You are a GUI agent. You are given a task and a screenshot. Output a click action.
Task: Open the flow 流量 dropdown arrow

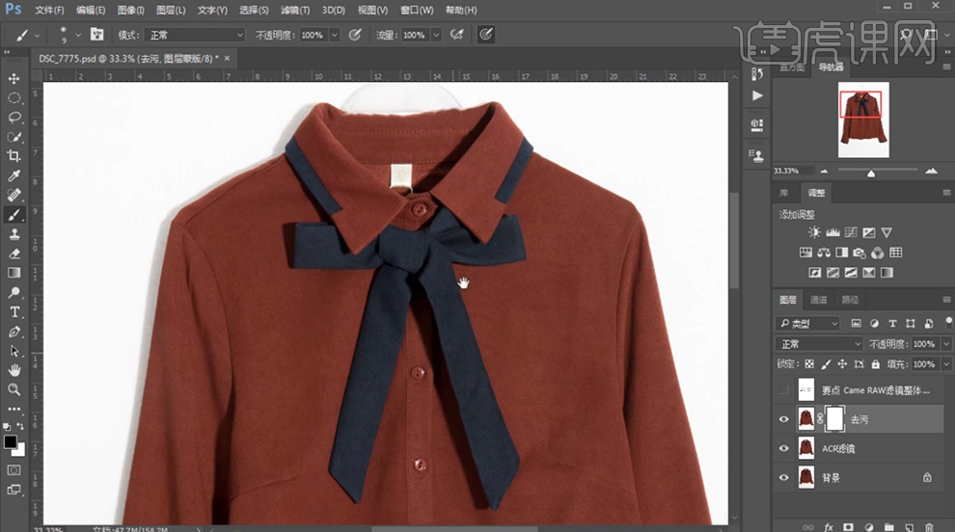pos(436,36)
